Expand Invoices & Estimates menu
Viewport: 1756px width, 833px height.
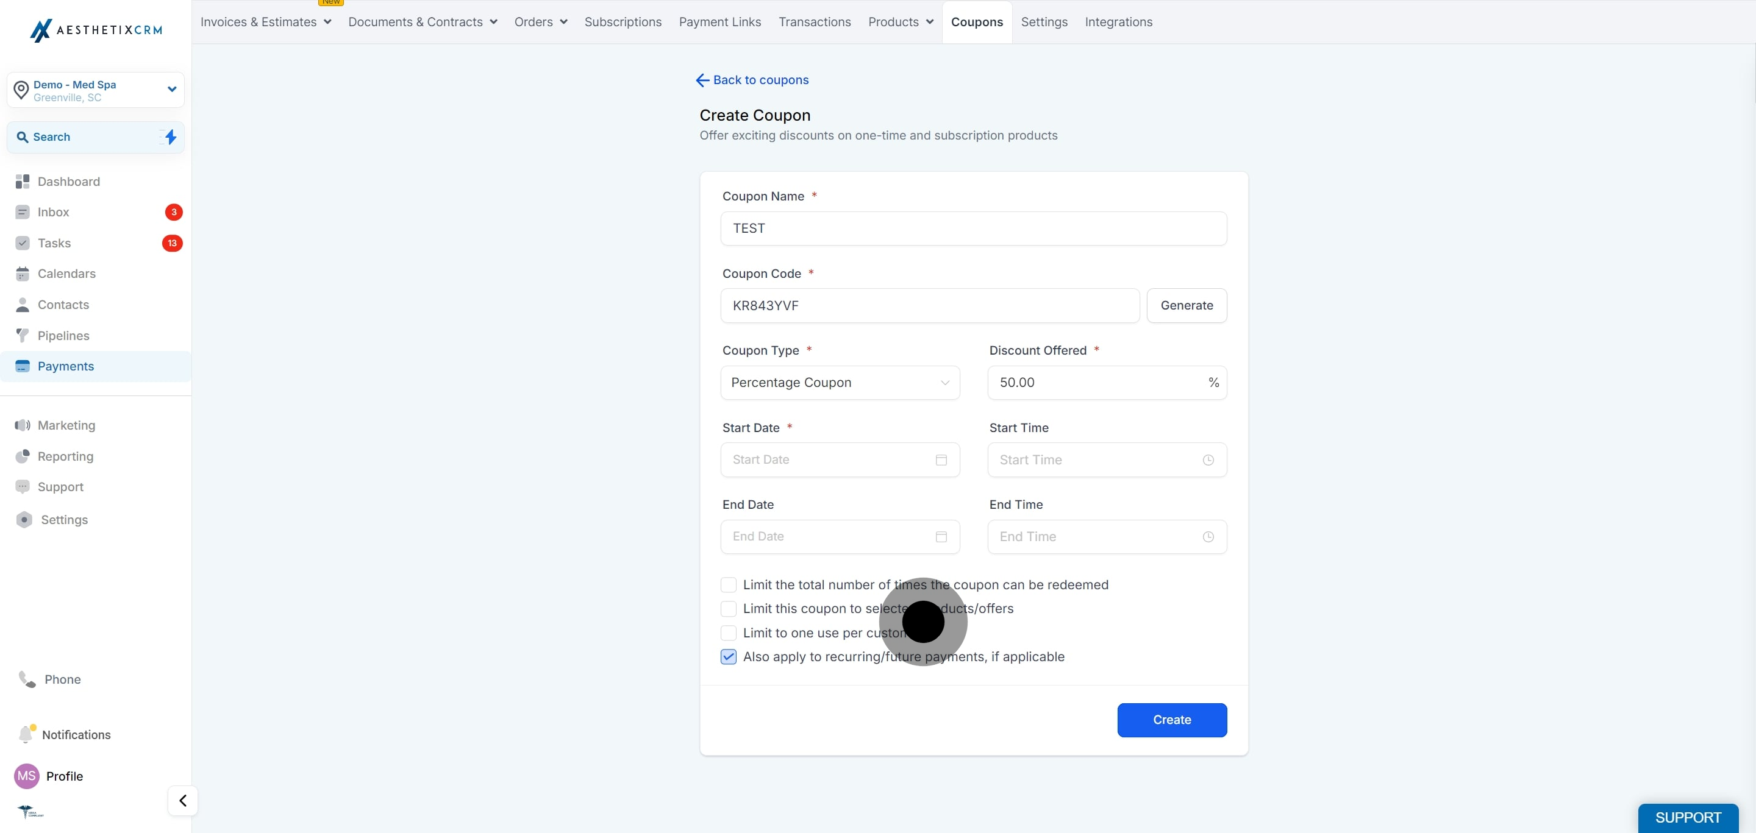click(x=265, y=22)
